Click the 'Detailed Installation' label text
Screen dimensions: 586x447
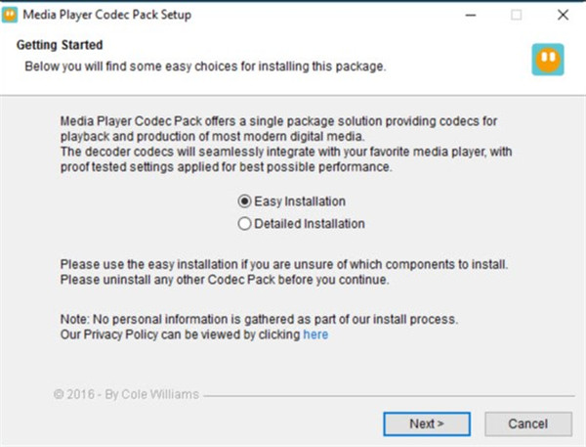(309, 224)
